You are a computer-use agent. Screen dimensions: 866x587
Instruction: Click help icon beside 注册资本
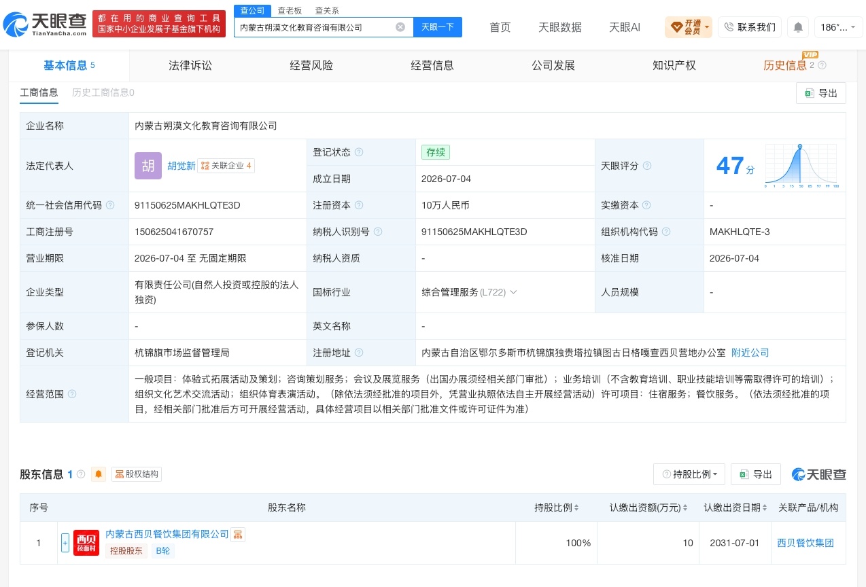pyautogui.click(x=359, y=205)
